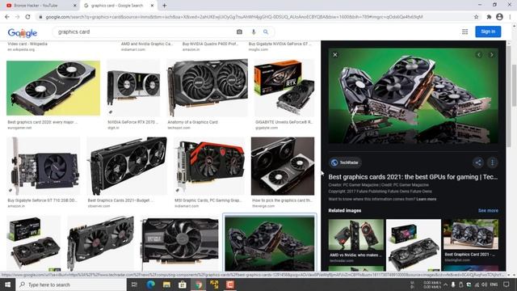Reload the current page
517x291 pixels.
point(27,17)
